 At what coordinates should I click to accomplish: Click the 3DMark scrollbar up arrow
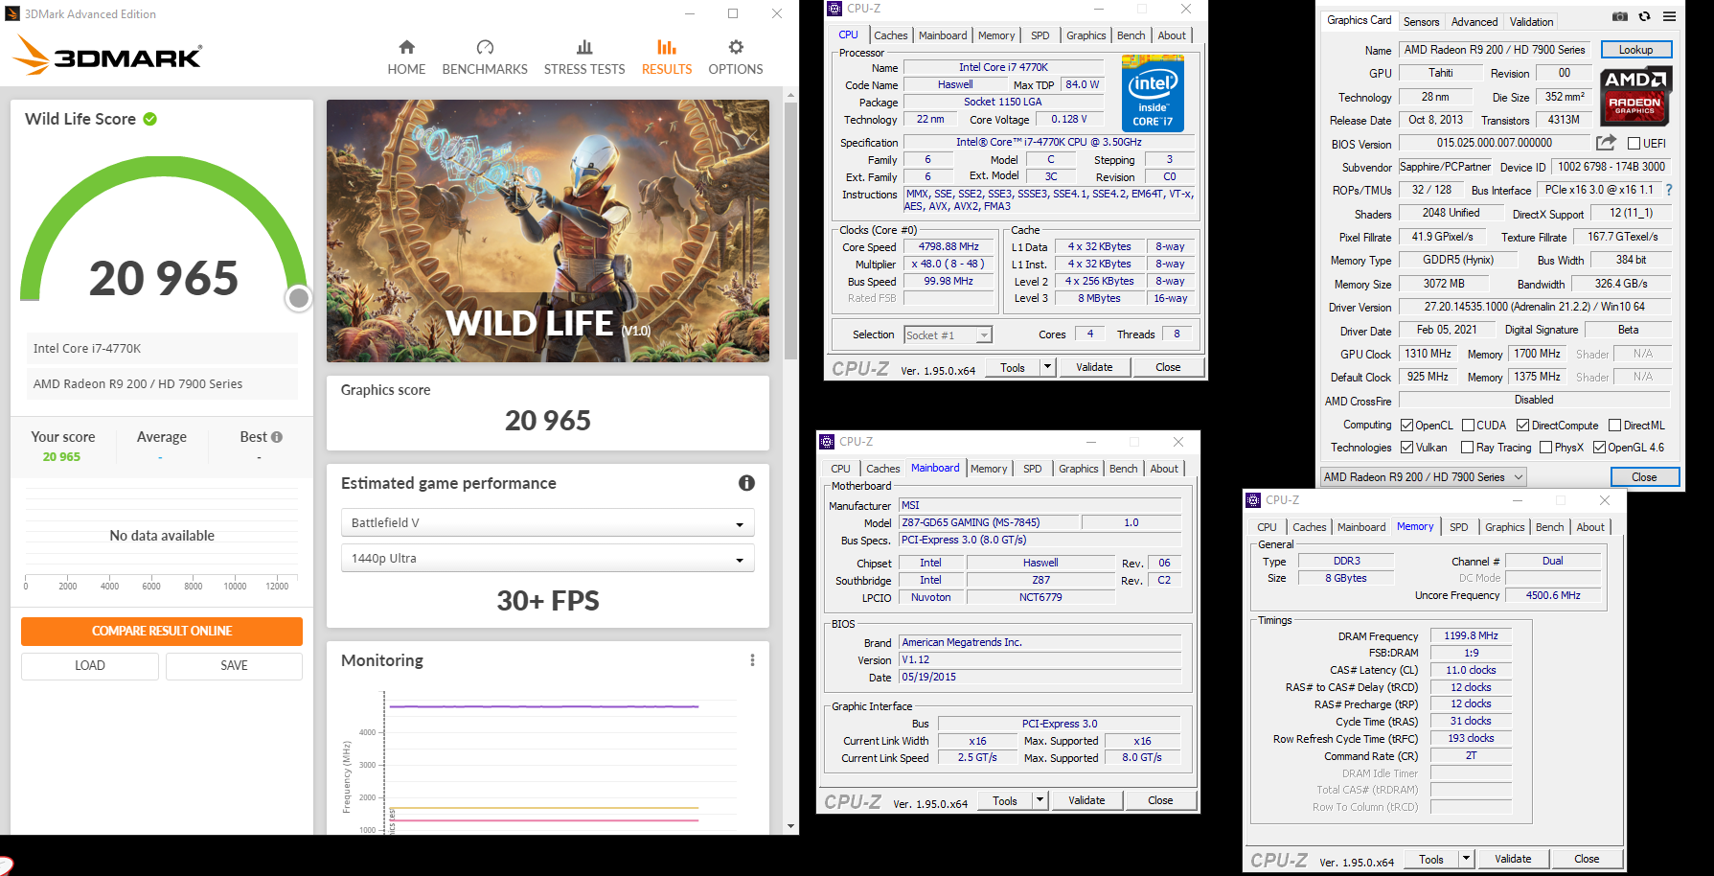click(790, 96)
